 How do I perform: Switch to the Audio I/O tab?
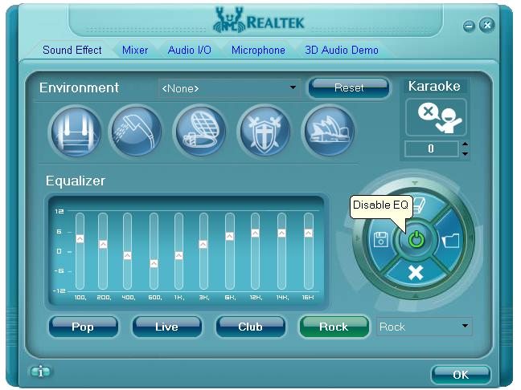(x=190, y=50)
